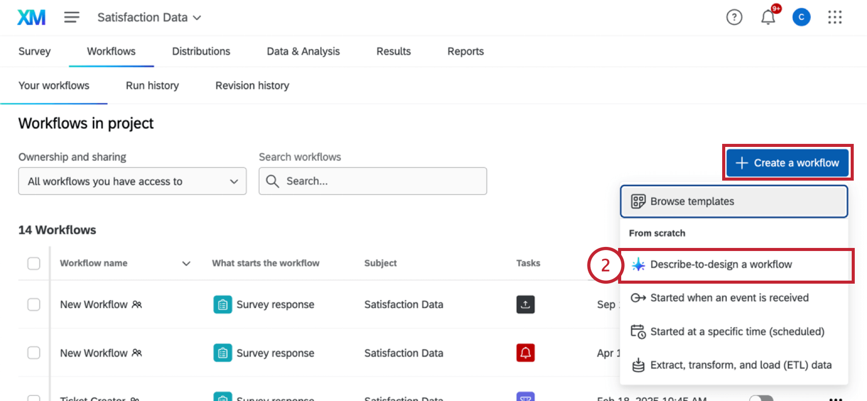
Task: Open the account avatar menu
Action: point(801,17)
